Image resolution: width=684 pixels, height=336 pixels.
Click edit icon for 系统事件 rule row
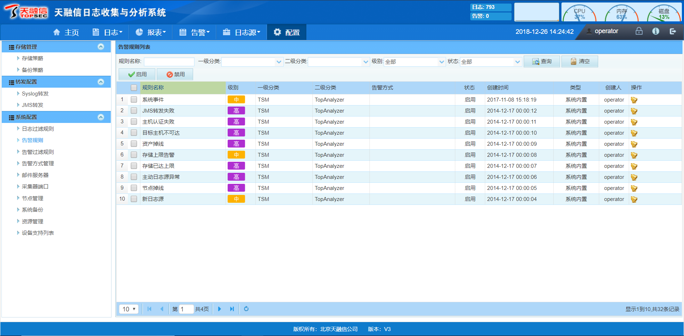634,100
